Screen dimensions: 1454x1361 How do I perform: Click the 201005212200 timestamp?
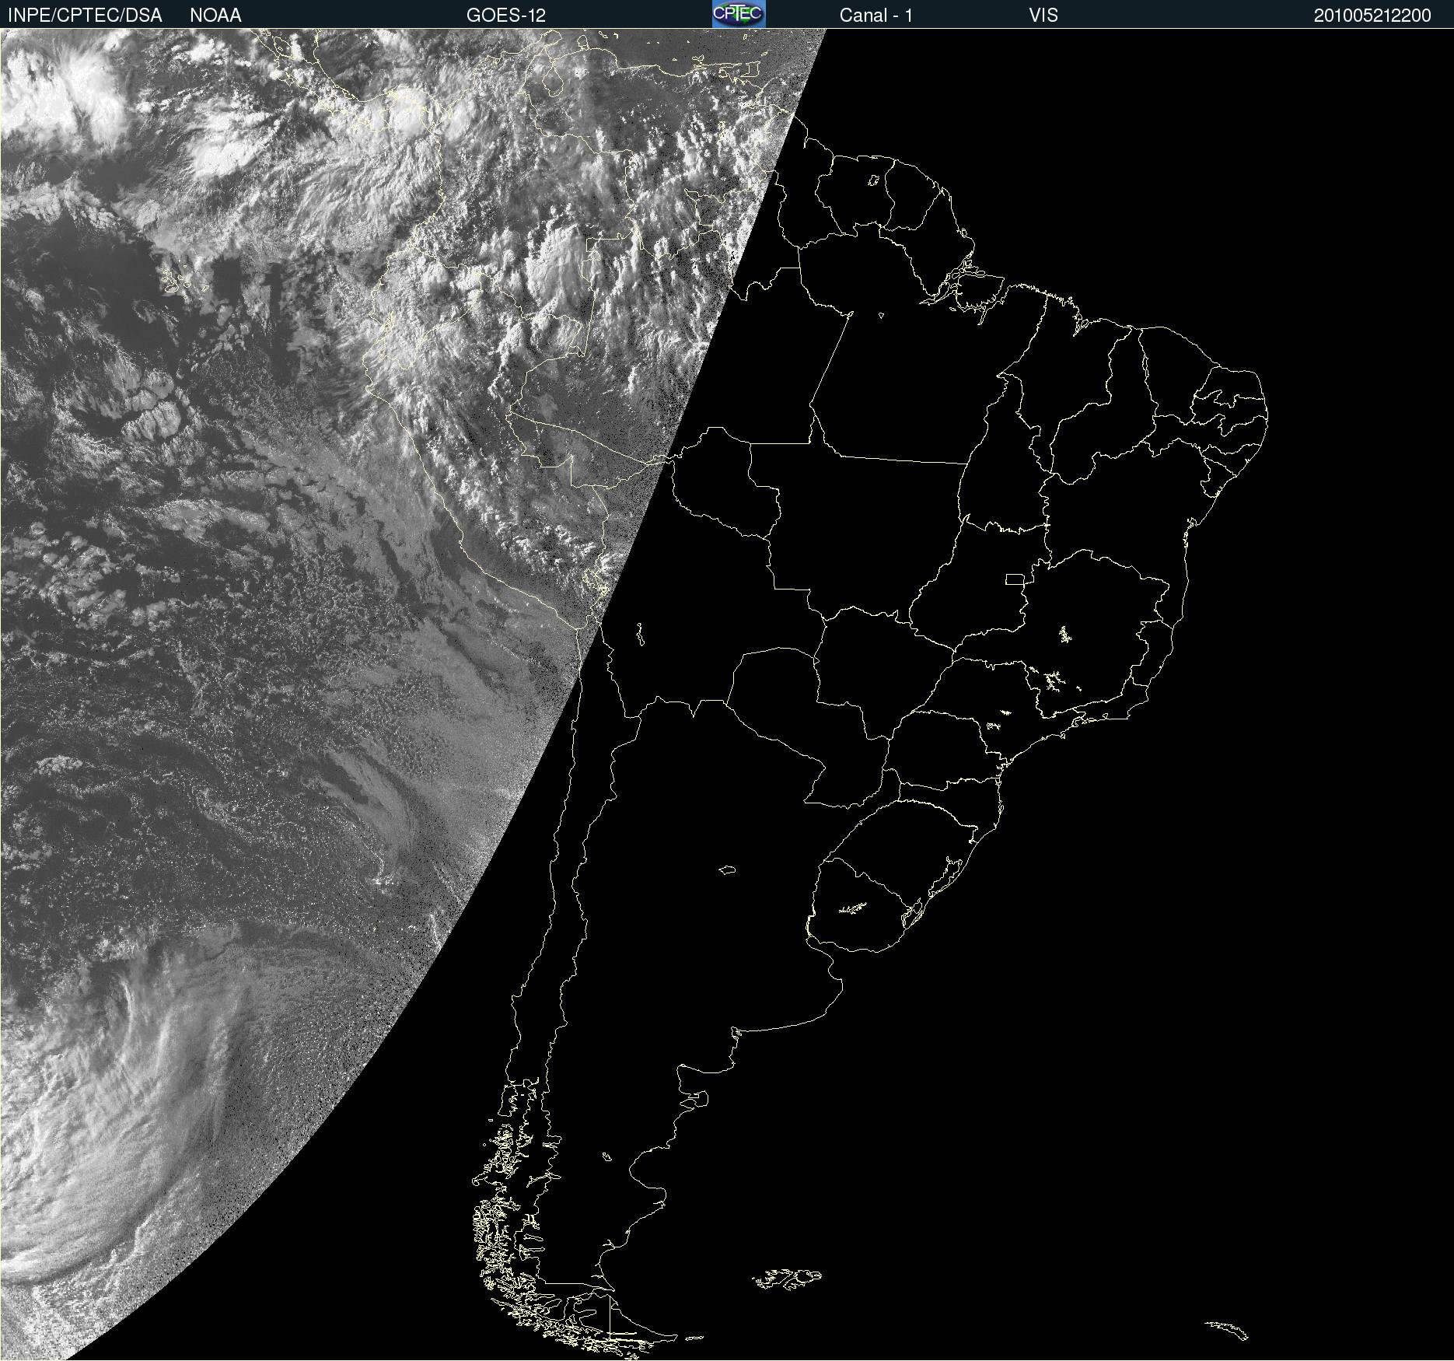[1372, 16]
